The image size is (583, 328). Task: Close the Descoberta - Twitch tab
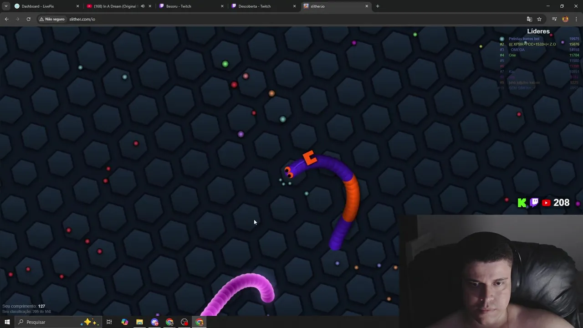coord(294,6)
